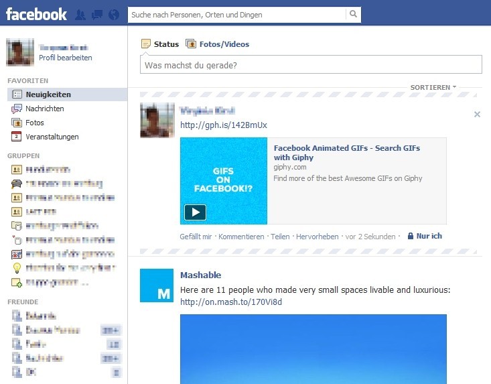
Task: Click the create group plus icon
Action: point(17,282)
